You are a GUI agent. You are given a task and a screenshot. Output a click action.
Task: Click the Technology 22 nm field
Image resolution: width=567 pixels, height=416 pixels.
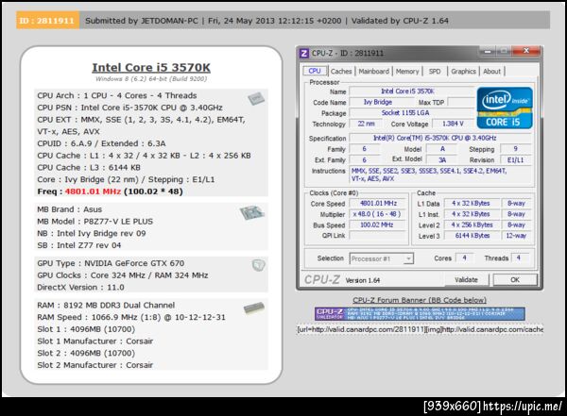pyautogui.click(x=366, y=124)
